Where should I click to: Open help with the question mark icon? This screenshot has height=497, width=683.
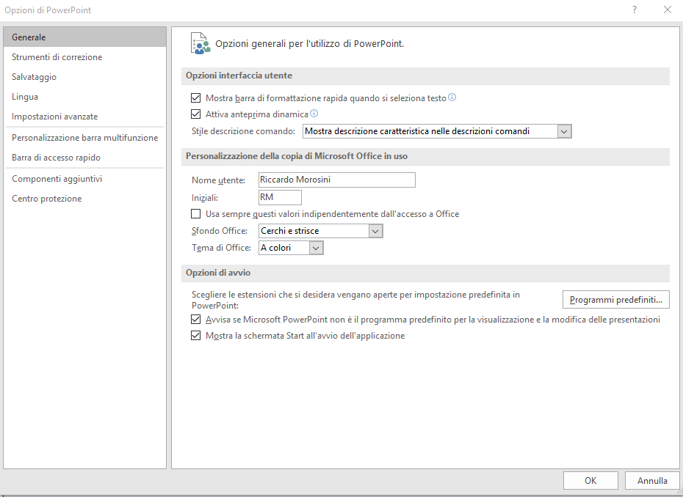point(635,10)
